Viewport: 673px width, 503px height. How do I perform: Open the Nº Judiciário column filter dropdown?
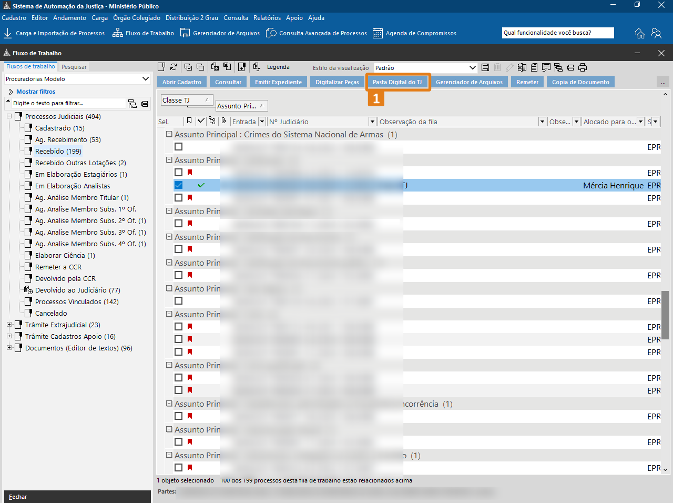tap(372, 122)
